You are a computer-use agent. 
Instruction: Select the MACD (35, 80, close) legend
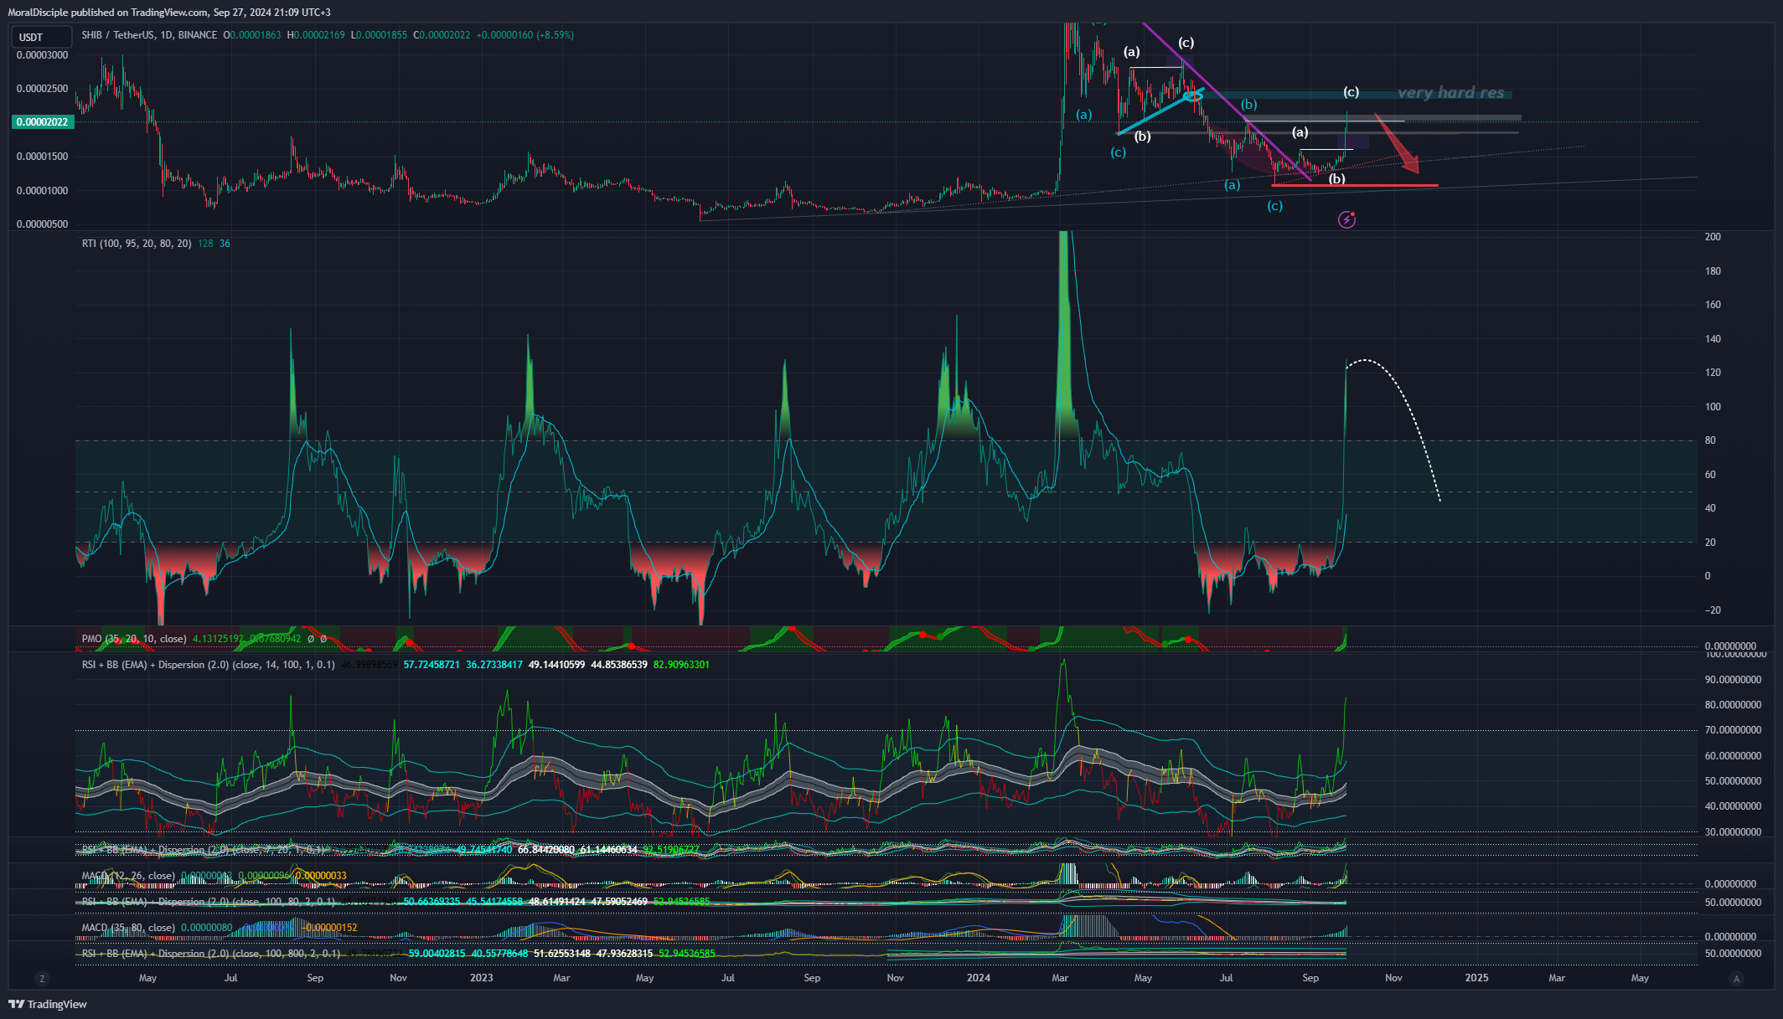point(128,928)
